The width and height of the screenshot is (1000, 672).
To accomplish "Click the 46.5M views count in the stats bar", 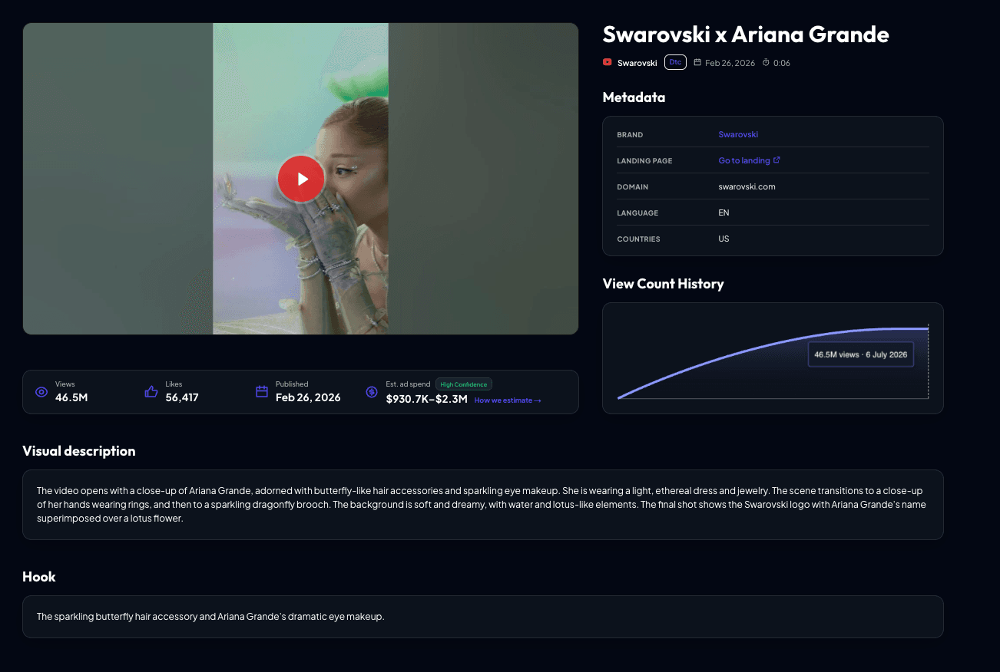I will click(71, 397).
